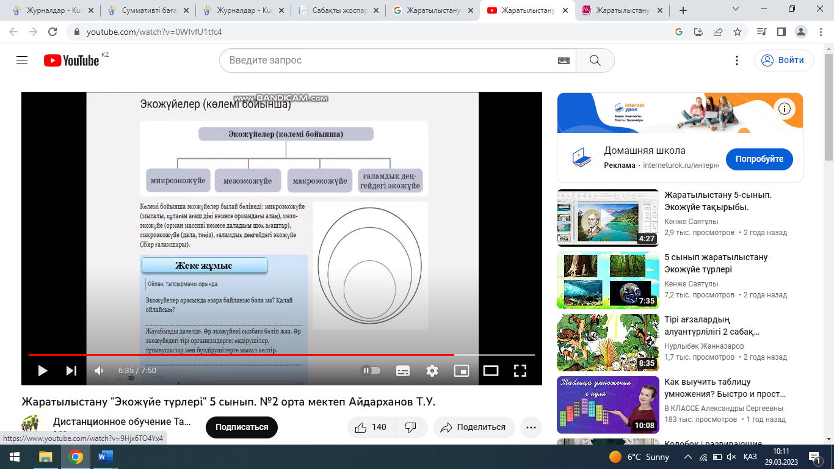
Task: Open the YouTube hamburger guide menu
Action: coord(23,60)
